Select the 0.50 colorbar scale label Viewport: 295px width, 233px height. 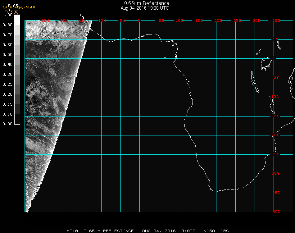coord(7,55)
